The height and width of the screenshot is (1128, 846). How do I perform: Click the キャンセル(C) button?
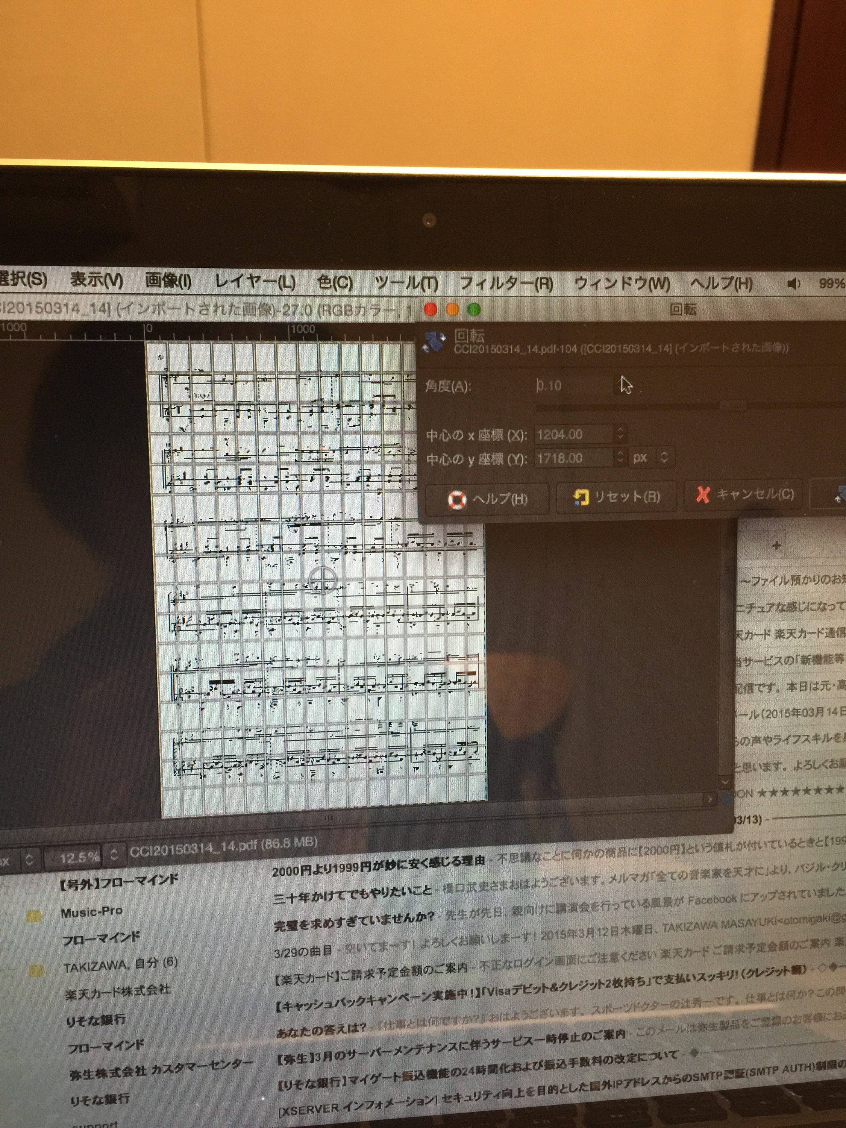click(744, 494)
